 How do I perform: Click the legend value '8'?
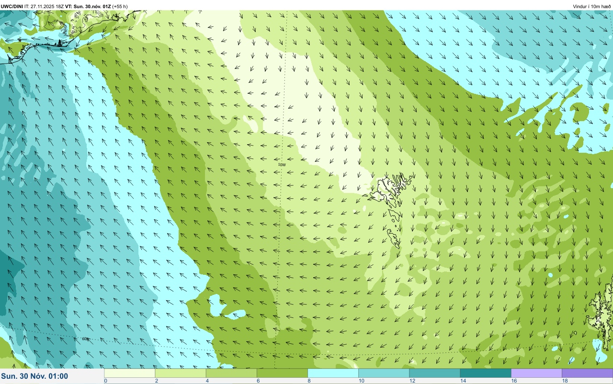(309, 381)
